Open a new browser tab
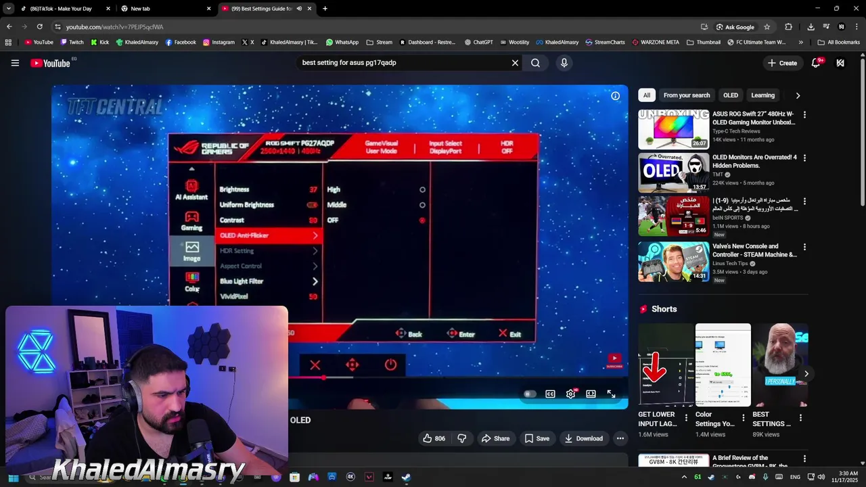This screenshot has width=866, height=487. tap(325, 8)
